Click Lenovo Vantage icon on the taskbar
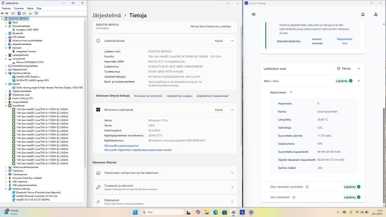The width and height of the screenshot is (386, 217). tap(242, 212)
